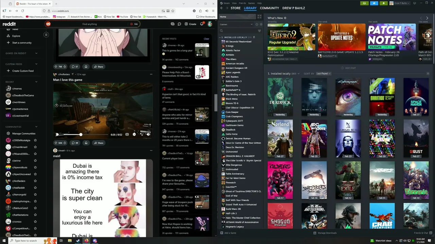This screenshot has height=244, width=435.
Task: Reload the Reddit page in browser
Action: 22,11
